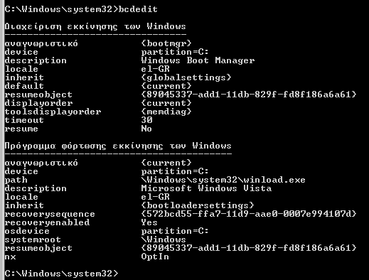Click the Windows Boot Manager description
The height and width of the screenshot is (280, 369).
click(x=198, y=60)
